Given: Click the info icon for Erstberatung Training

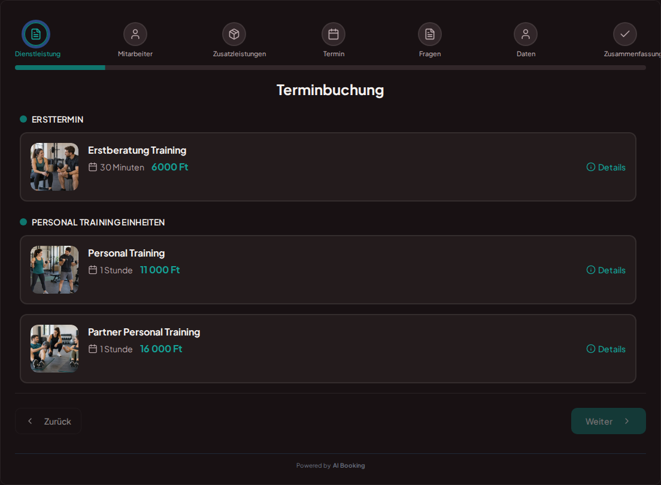Looking at the screenshot, I should pos(591,167).
